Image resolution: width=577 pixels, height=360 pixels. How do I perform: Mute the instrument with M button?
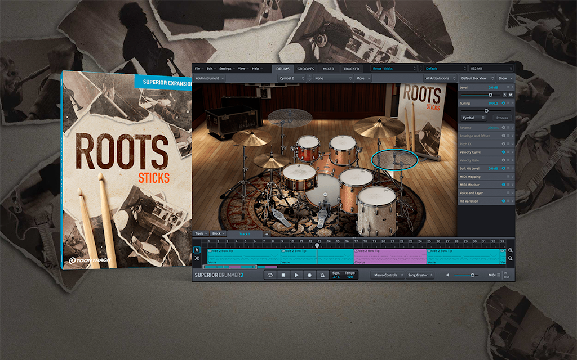tap(511, 94)
